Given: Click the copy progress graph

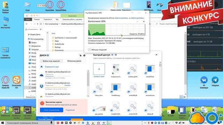Looking at the screenshot, I should (117, 30).
